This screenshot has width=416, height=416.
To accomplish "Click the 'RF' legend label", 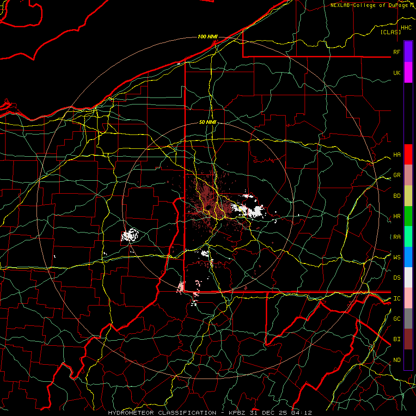I will coord(397,52).
